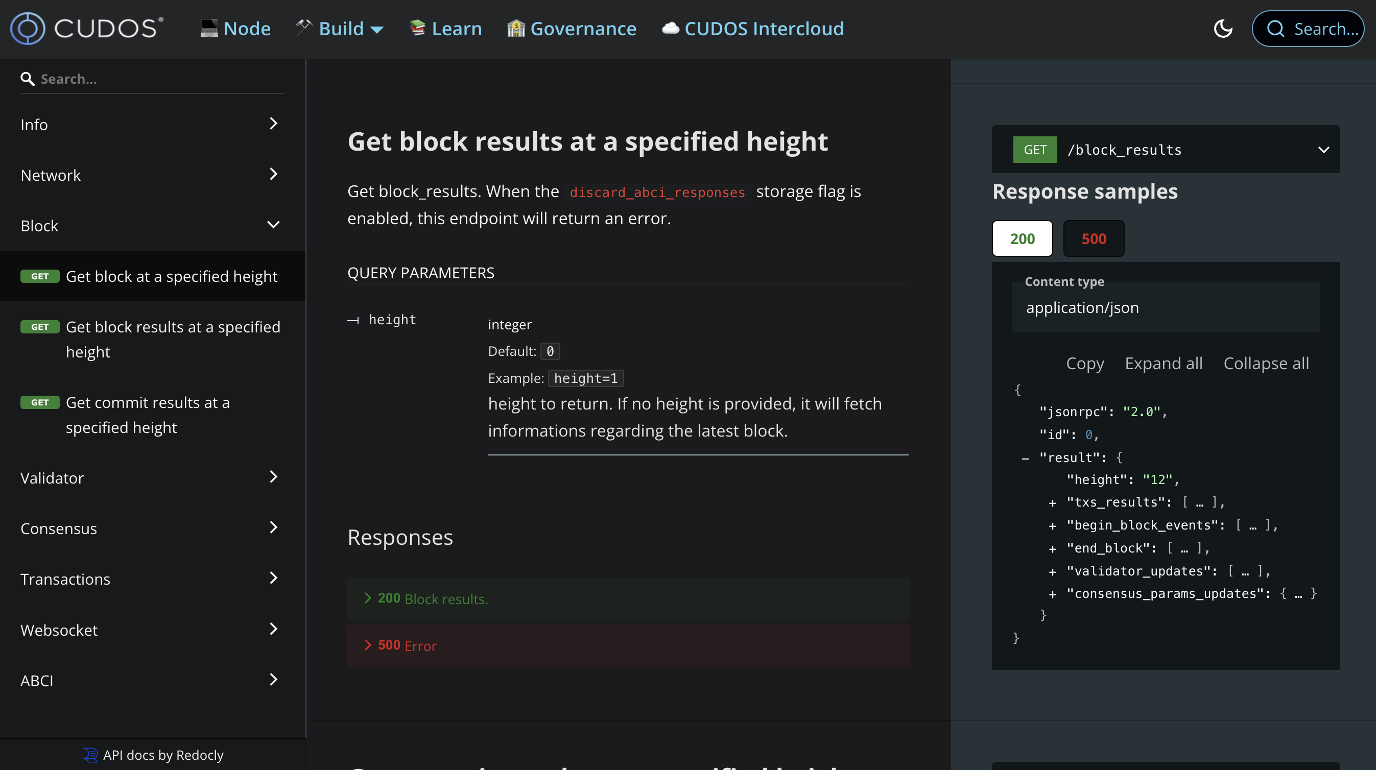
Task: Click the books icon beside Learn
Action: (417, 28)
